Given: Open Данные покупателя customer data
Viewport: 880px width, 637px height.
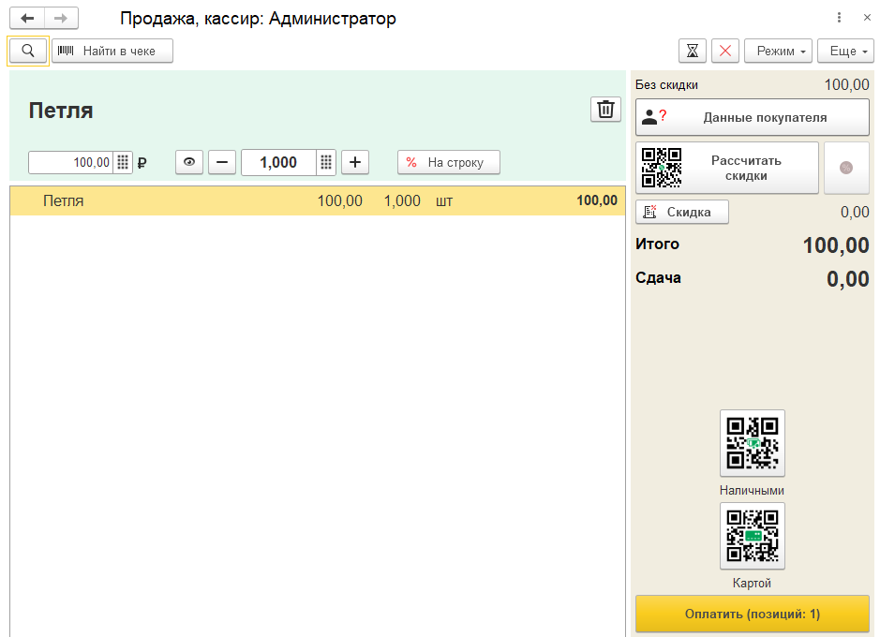Looking at the screenshot, I should [x=753, y=117].
